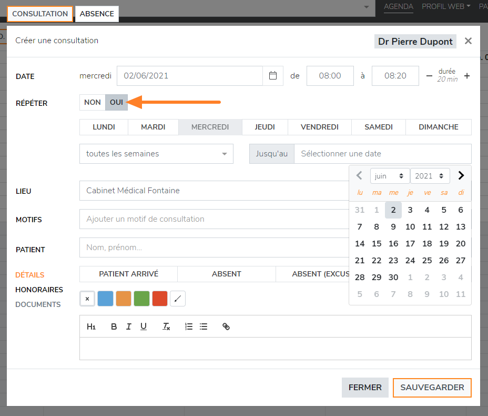Switch to the ABSENCE tab

pos(97,14)
